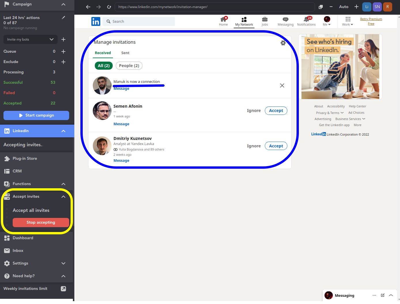Screen dimensions: 400x304
Task: Message Manuk via Message link
Action: pyautogui.click(x=121, y=89)
